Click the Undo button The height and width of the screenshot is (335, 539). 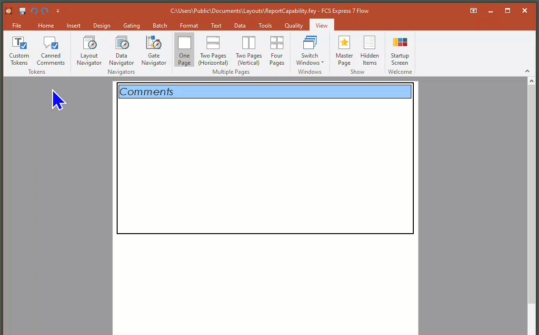tap(34, 10)
